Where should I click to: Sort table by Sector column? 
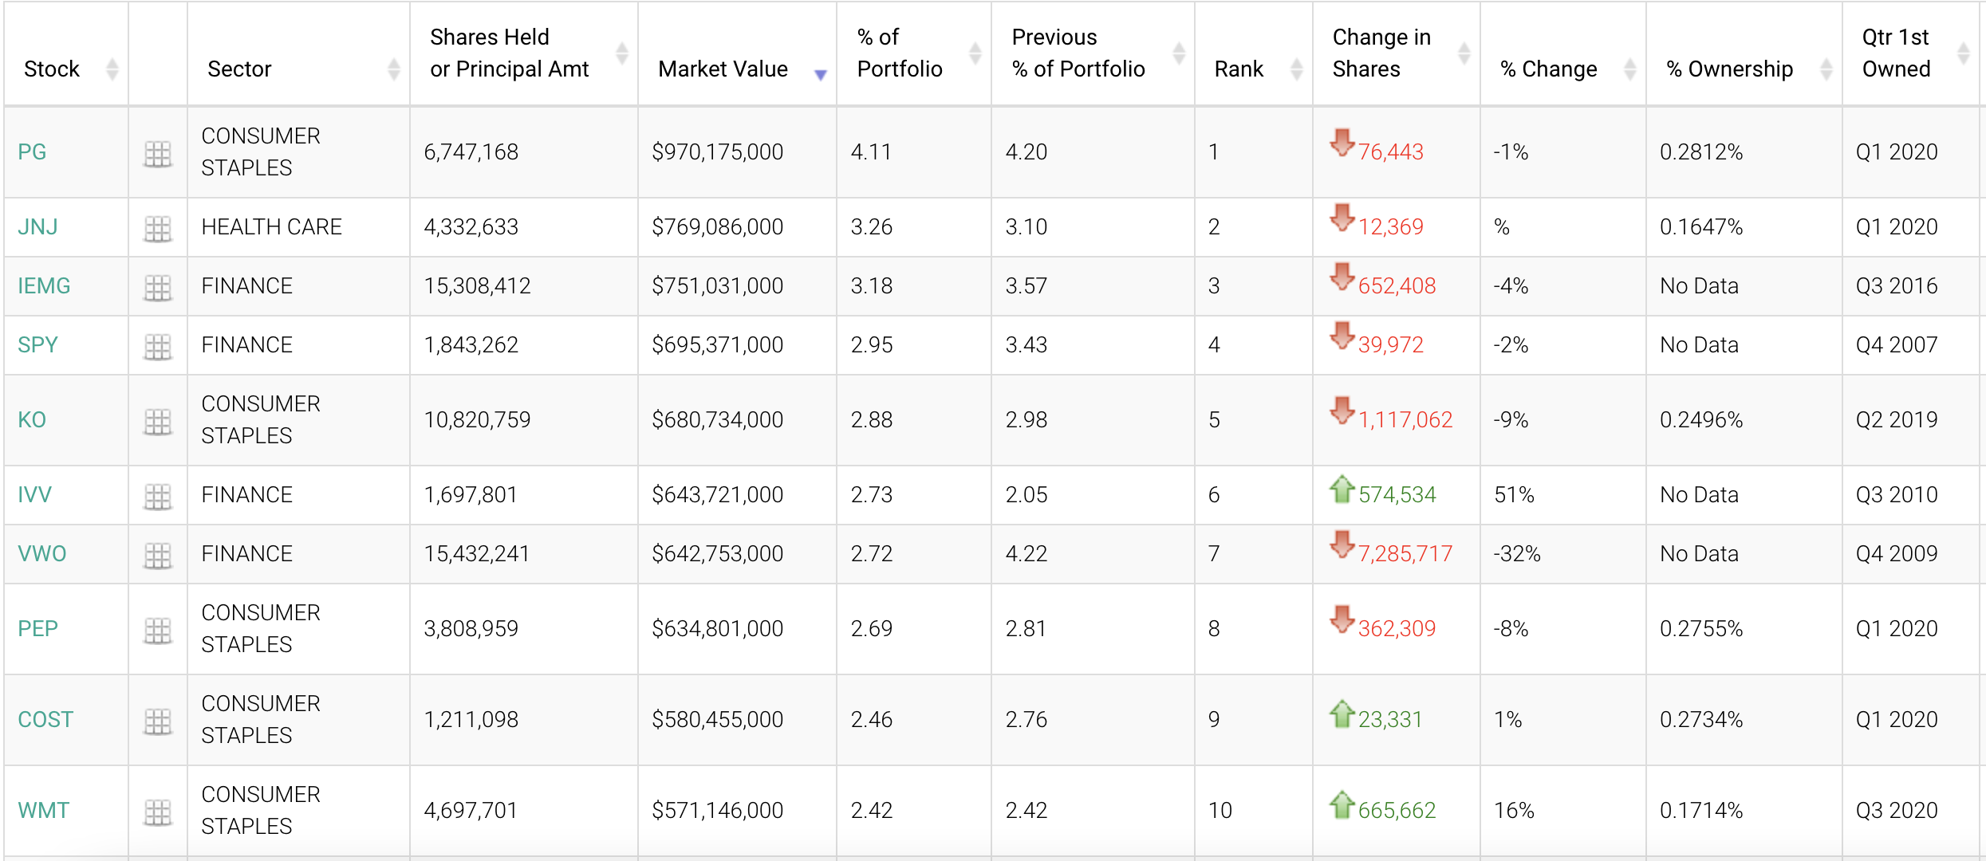298,53
